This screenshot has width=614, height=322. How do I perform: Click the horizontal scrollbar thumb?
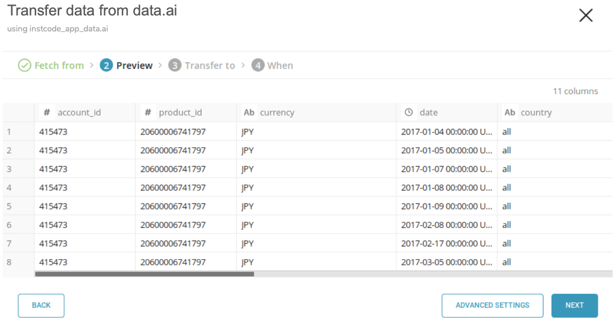[144, 274]
